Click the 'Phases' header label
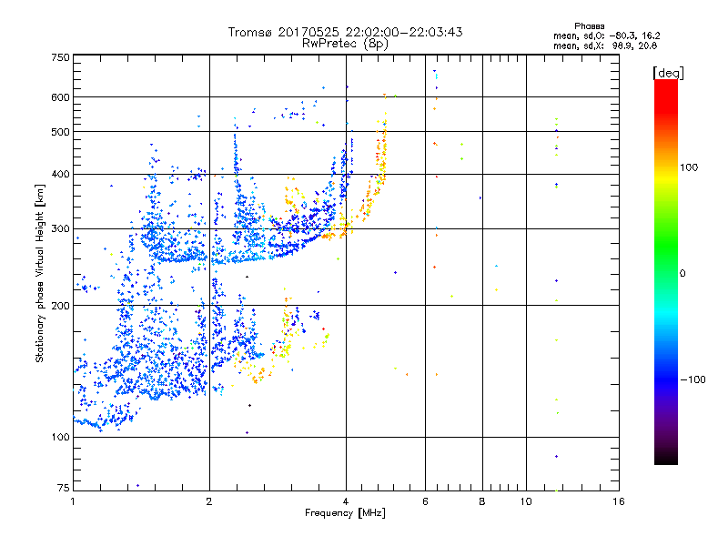This screenshot has height=546, width=728. [589, 26]
